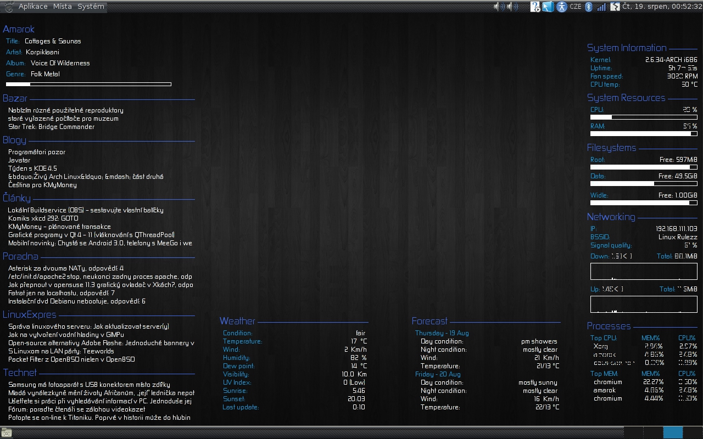Image resolution: width=703 pixels, height=439 pixels.
Task: Toggle the CZE keyboard layout indicator
Action: coord(576,7)
